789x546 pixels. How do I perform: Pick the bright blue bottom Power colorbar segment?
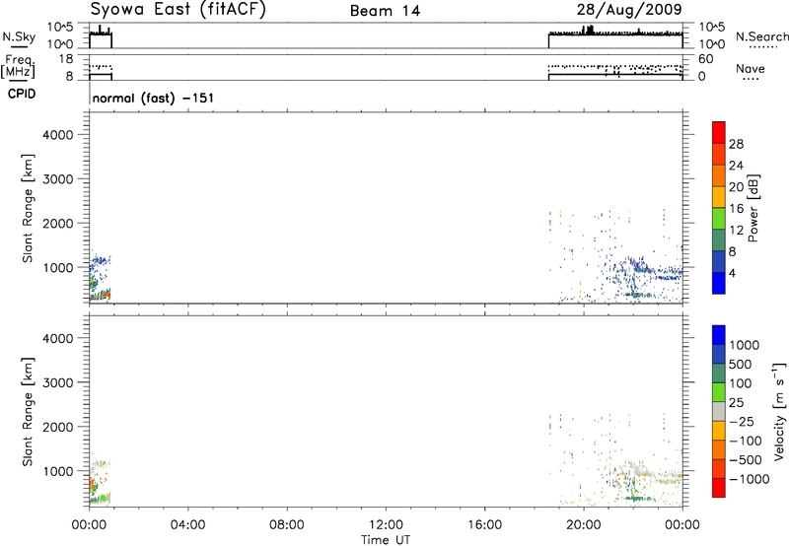719,283
